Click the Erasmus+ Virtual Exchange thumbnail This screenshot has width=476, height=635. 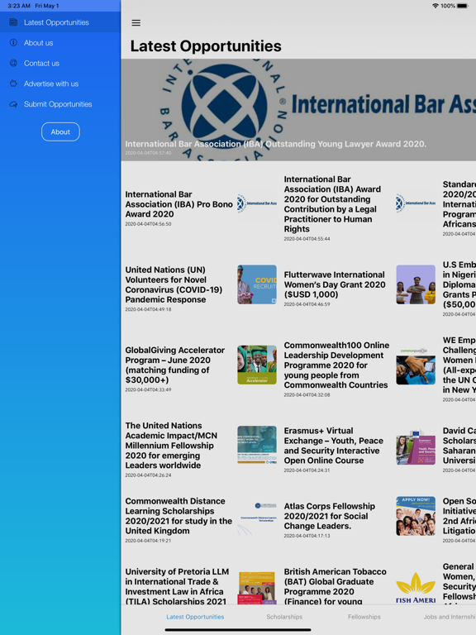416,445
